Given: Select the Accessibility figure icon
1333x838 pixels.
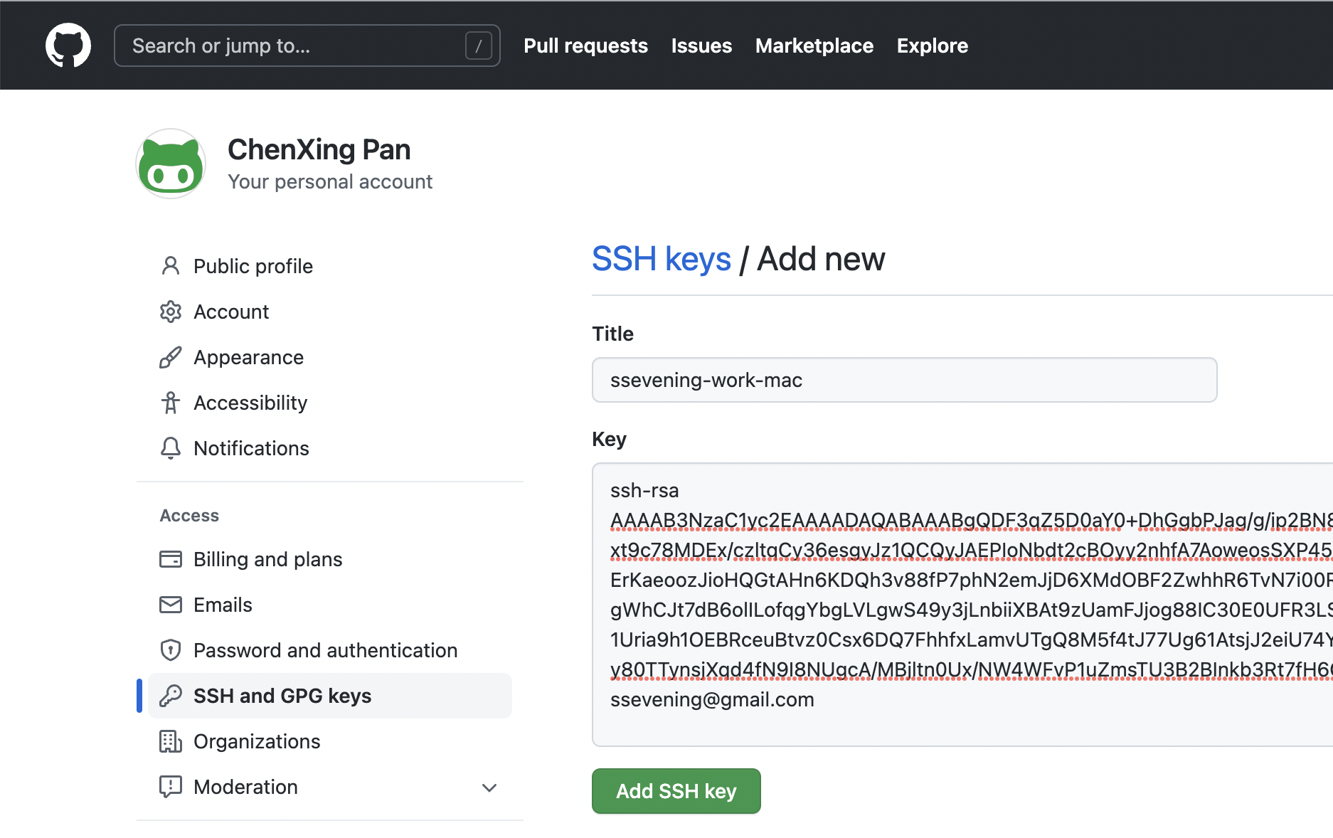Looking at the screenshot, I should tap(171, 403).
